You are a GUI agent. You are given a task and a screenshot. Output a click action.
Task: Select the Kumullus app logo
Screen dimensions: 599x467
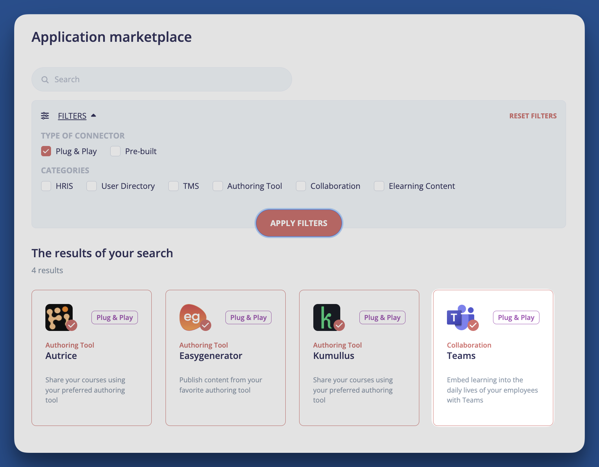[327, 317]
